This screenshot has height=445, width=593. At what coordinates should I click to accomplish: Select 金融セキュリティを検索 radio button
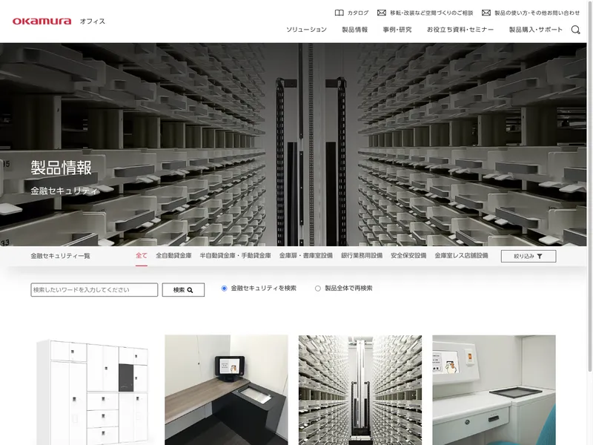[225, 289]
